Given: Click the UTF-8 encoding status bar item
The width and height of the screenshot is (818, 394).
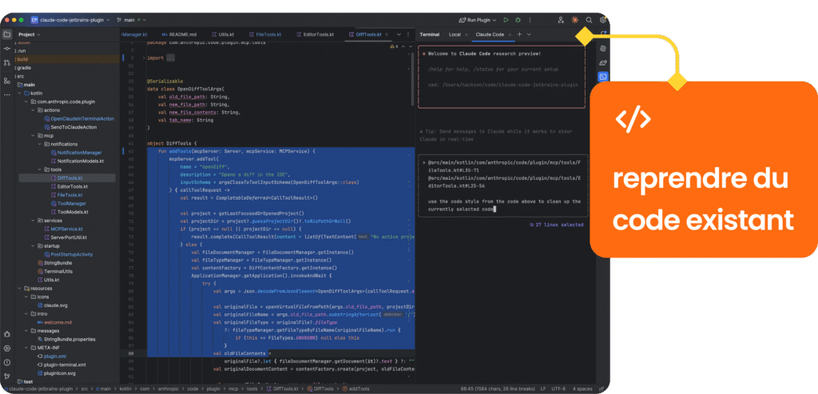Looking at the screenshot, I should (x=559, y=388).
